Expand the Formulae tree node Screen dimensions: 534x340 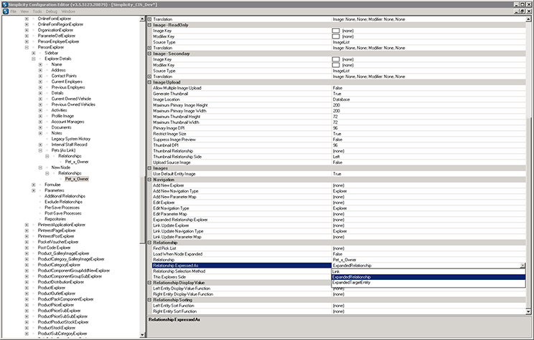pos(33,185)
